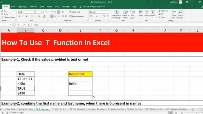Click AutoSum
203x114 pixels.
click(163, 11)
